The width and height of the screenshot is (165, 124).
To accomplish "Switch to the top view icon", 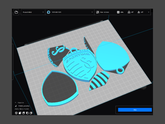I will click(x=23, y=113).
